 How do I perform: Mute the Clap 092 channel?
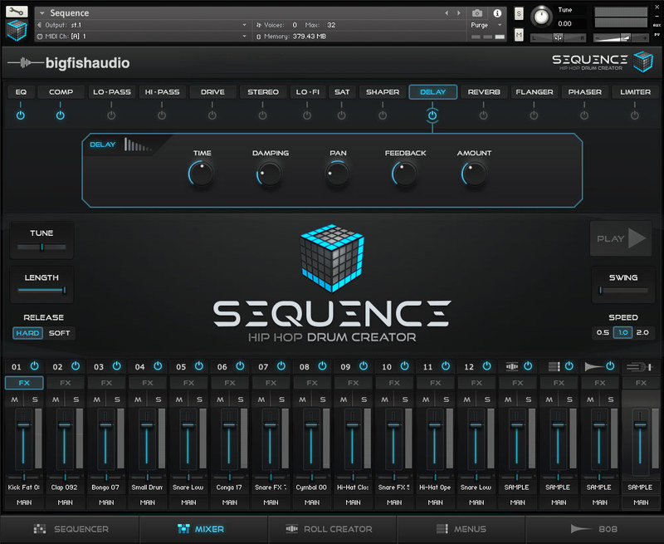(56, 399)
